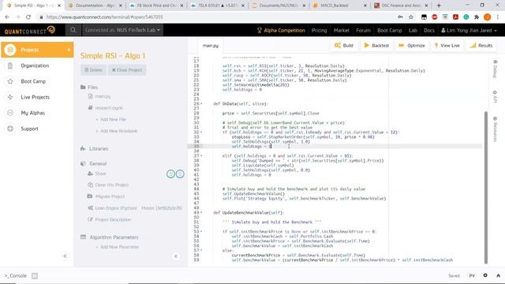Go to Pricing page

pyautogui.click(x=319, y=30)
